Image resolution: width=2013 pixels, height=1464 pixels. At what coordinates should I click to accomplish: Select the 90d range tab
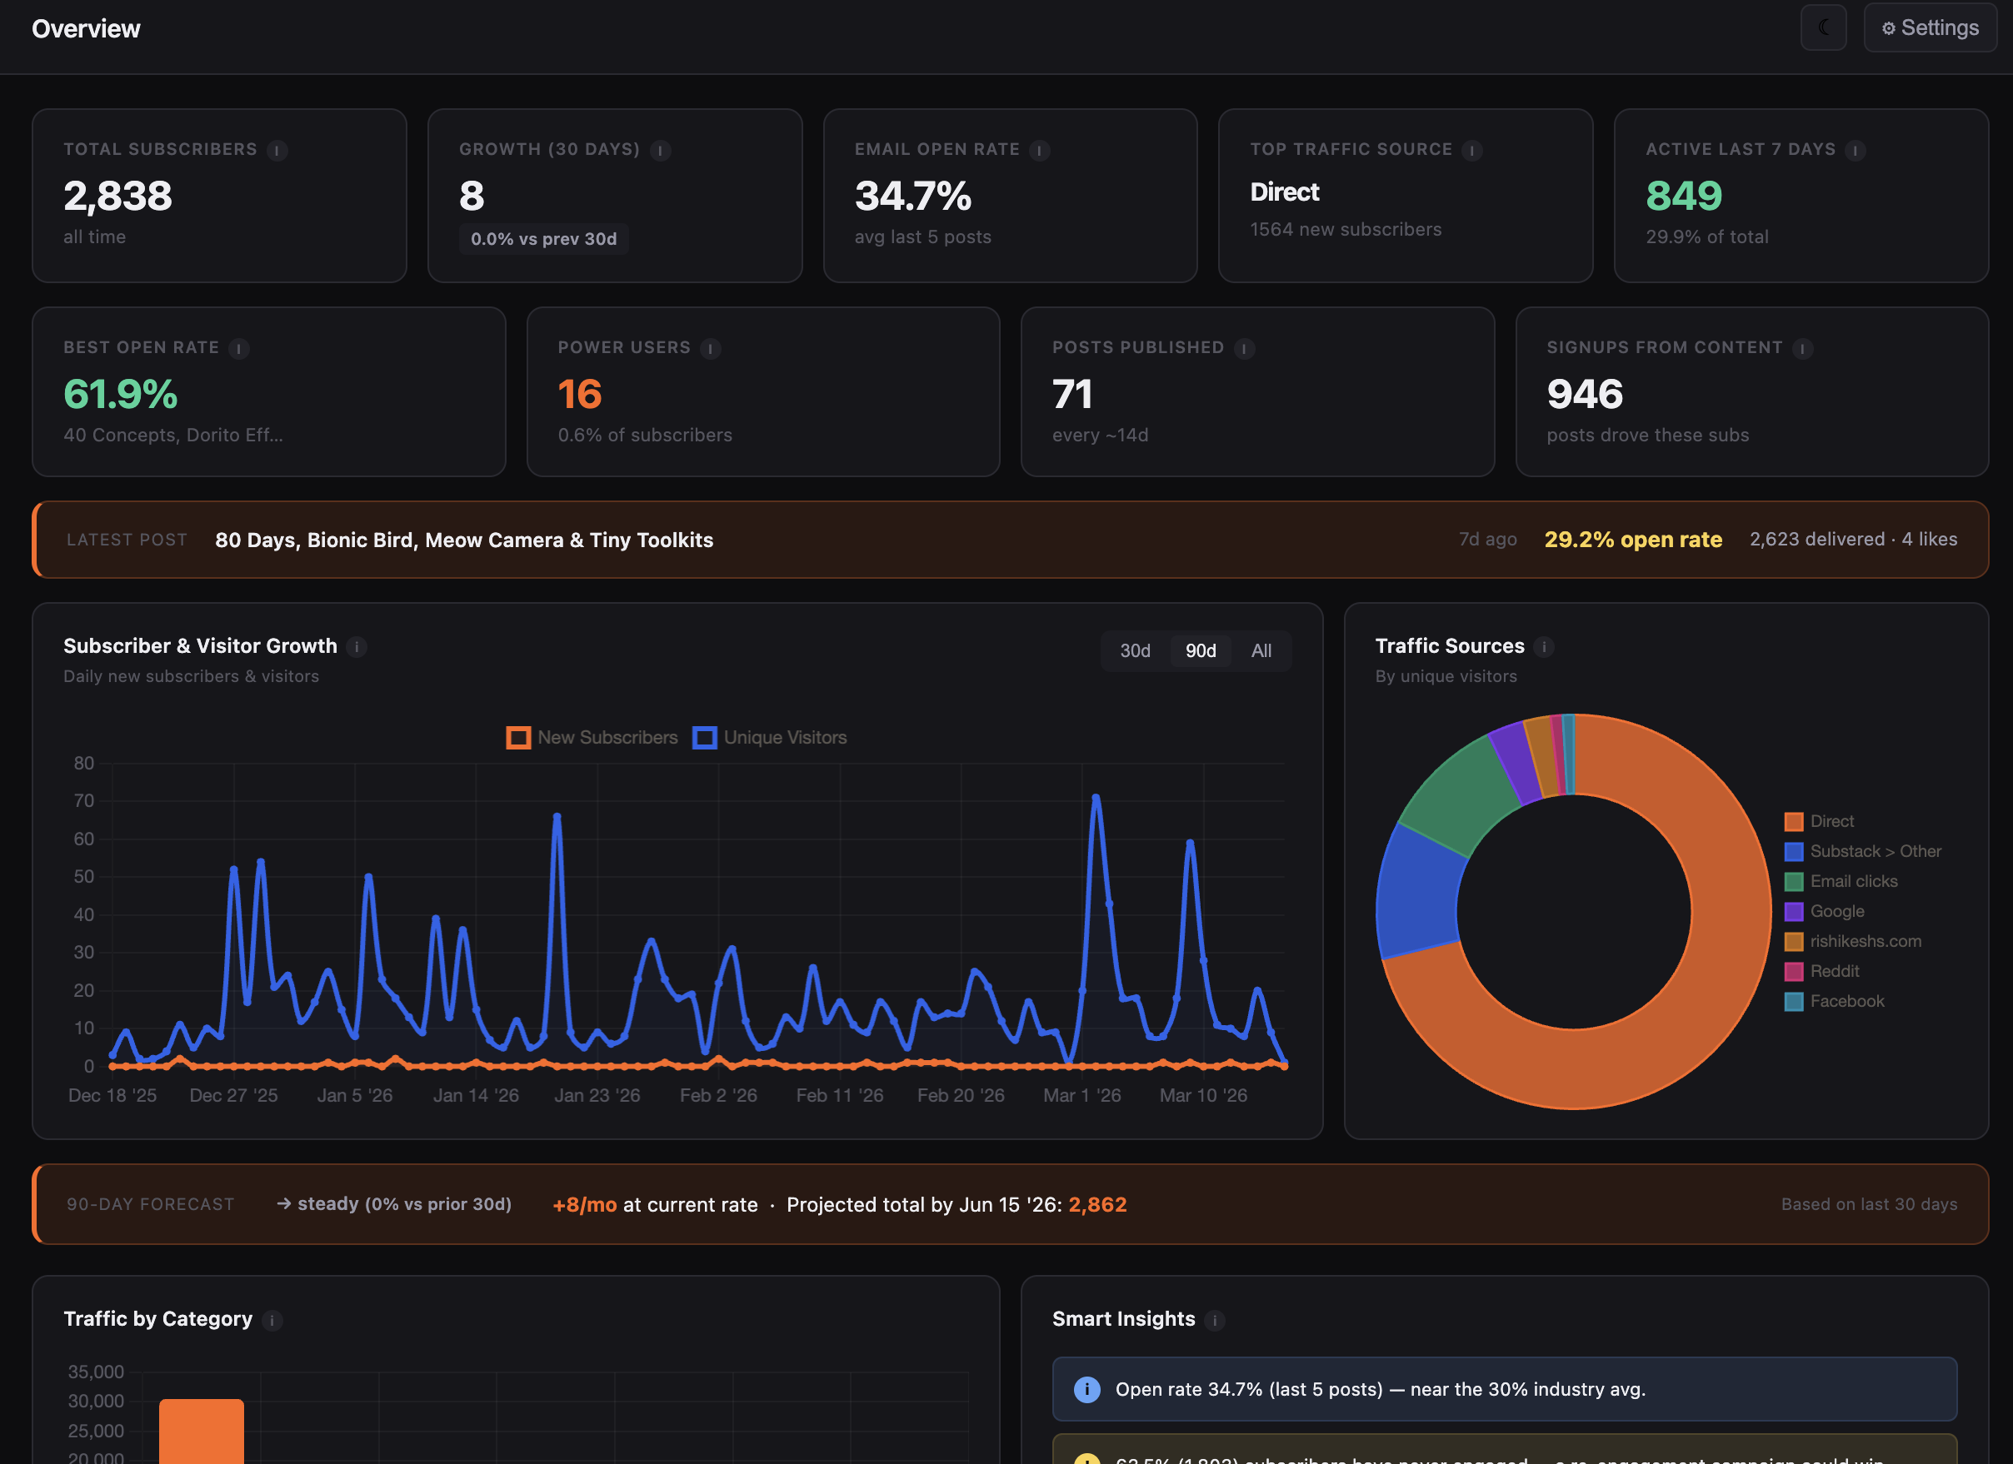[x=1200, y=650]
